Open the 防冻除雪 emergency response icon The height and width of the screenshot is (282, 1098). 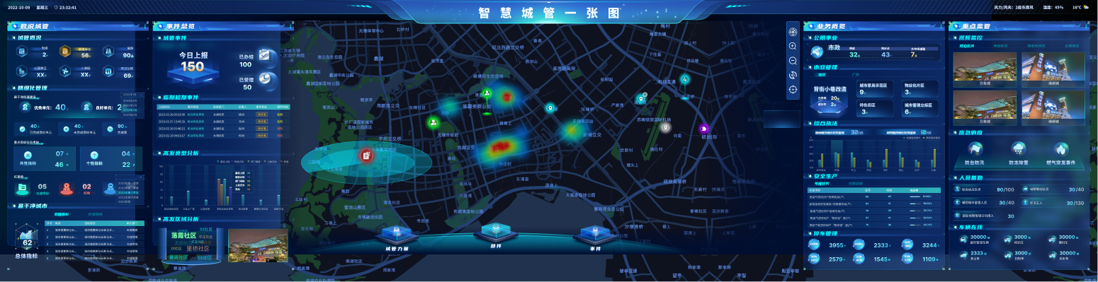(1018, 148)
